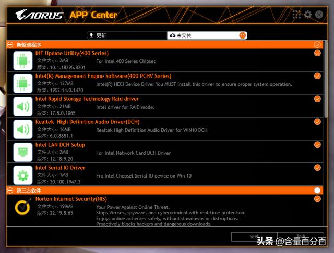Click description For Intel 400 Series Chipset
This screenshot has width=334, height=253.
coord(126,61)
